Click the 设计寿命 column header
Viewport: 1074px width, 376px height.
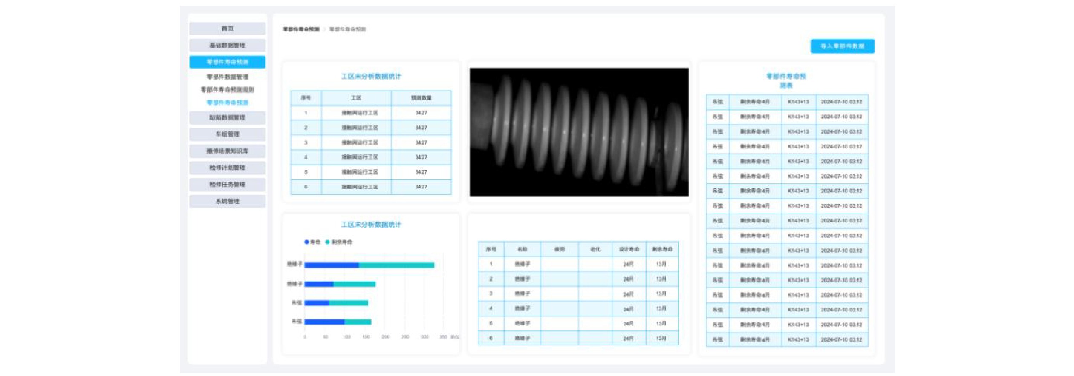[629, 249]
